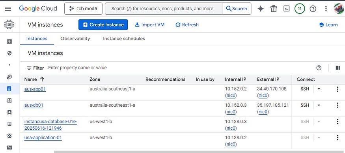Expand SSH dropdown for usa-application-01
This screenshot has width=345, height=153.
319,138
